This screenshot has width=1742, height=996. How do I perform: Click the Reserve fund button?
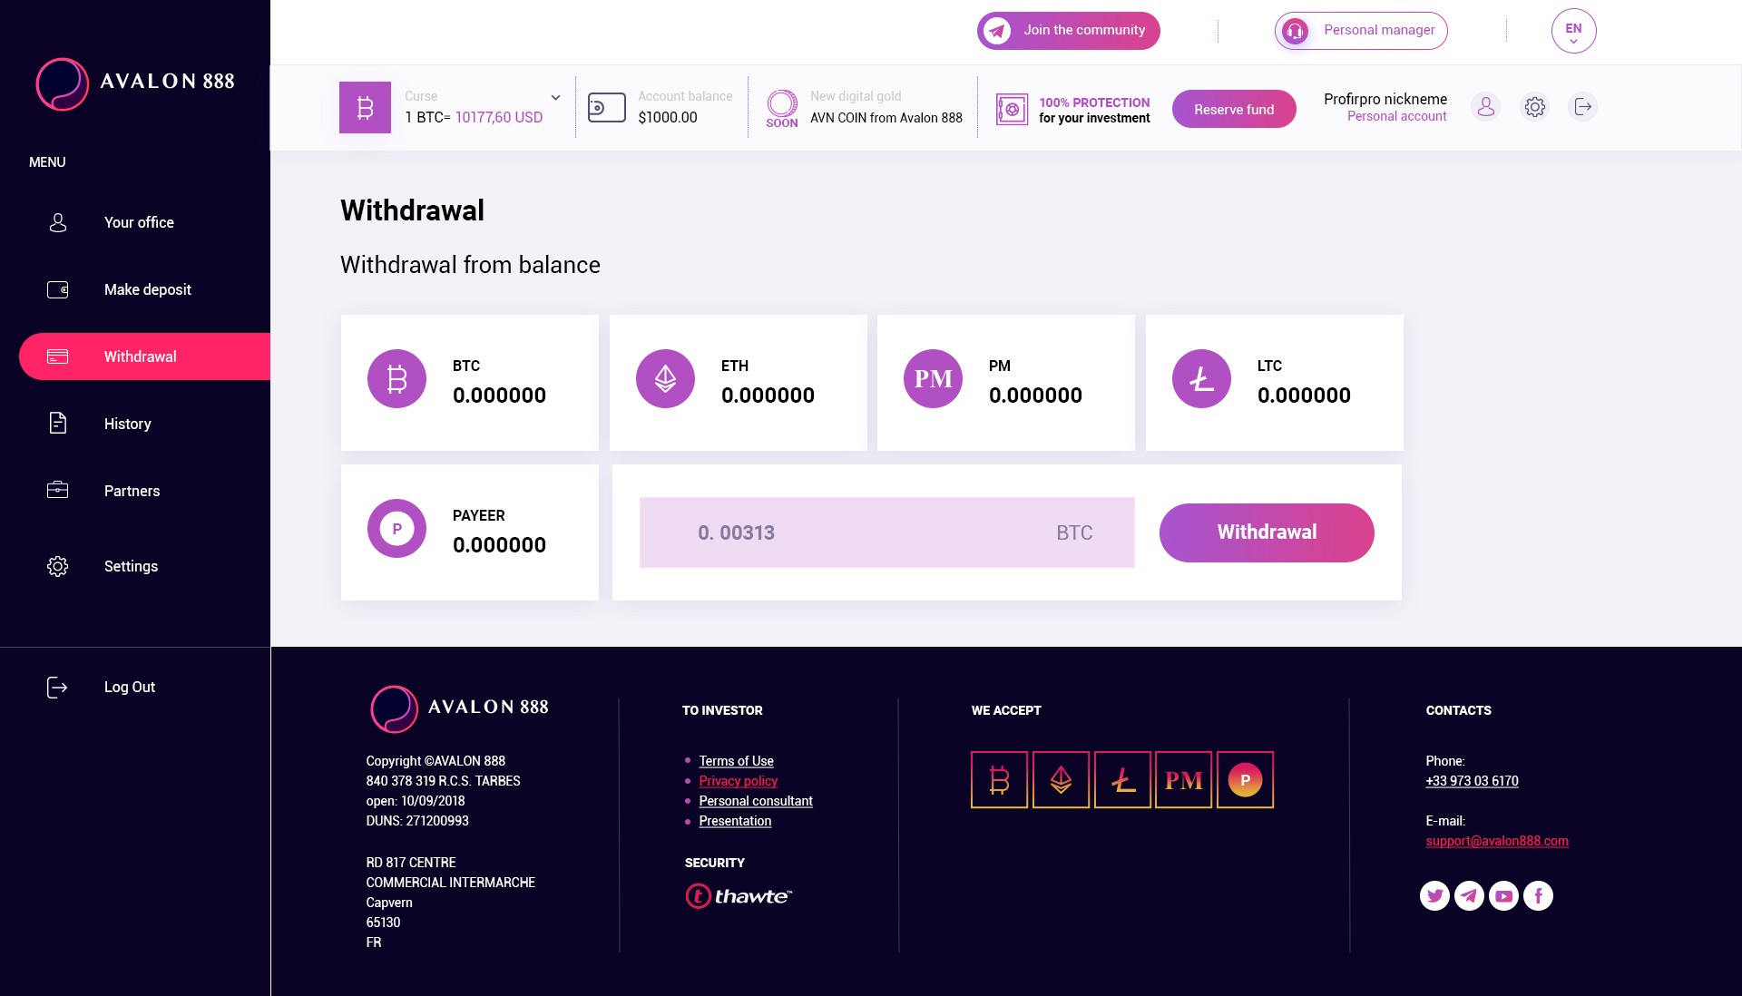click(1234, 109)
